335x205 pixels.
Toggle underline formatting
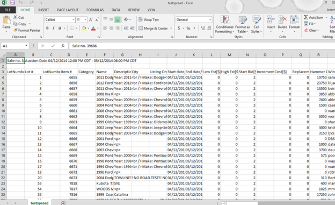pyautogui.click(x=60, y=28)
